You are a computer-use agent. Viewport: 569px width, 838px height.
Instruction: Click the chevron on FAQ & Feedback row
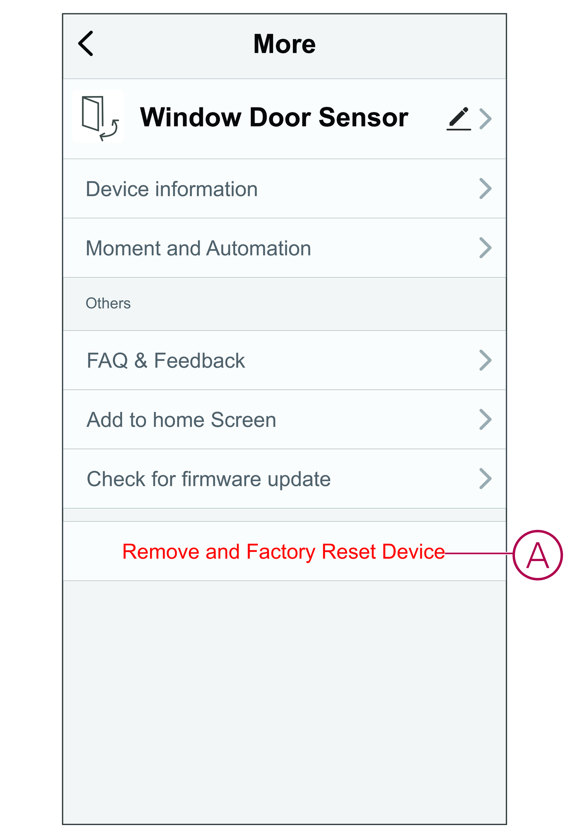(x=486, y=360)
